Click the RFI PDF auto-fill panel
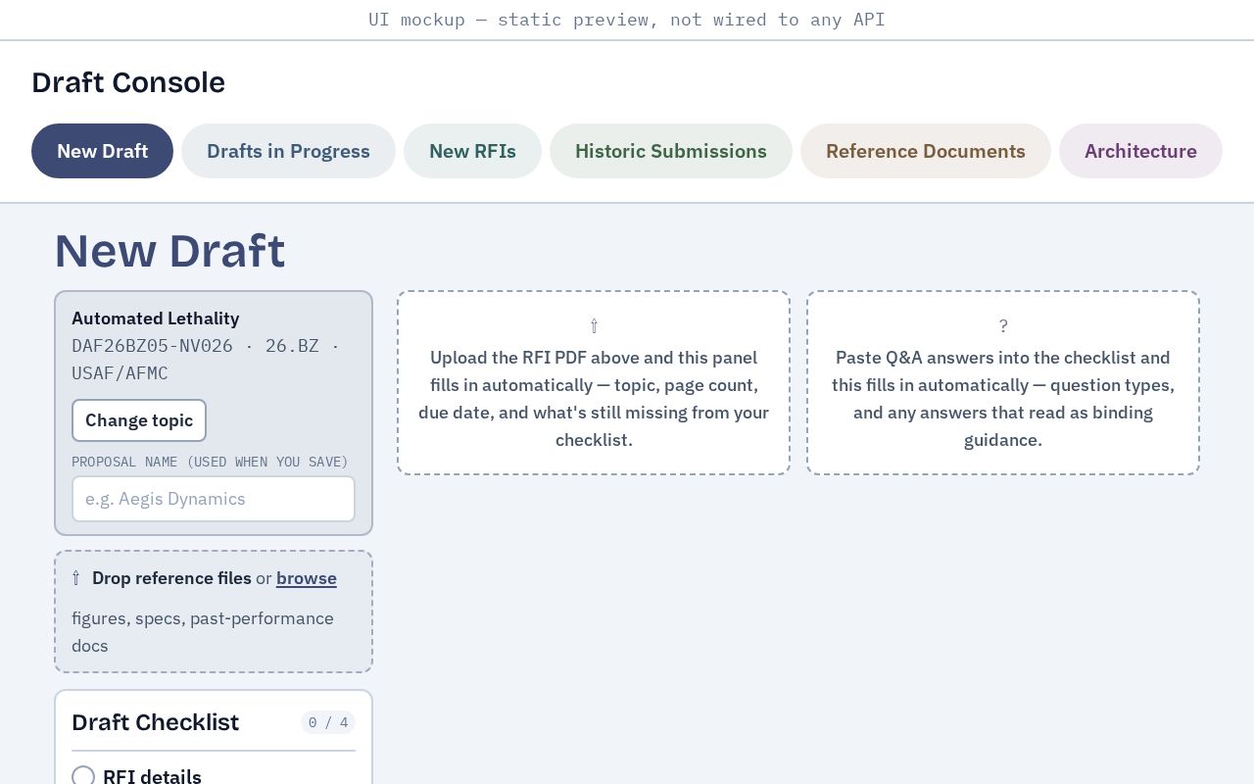This screenshot has width=1254, height=784. point(594,383)
